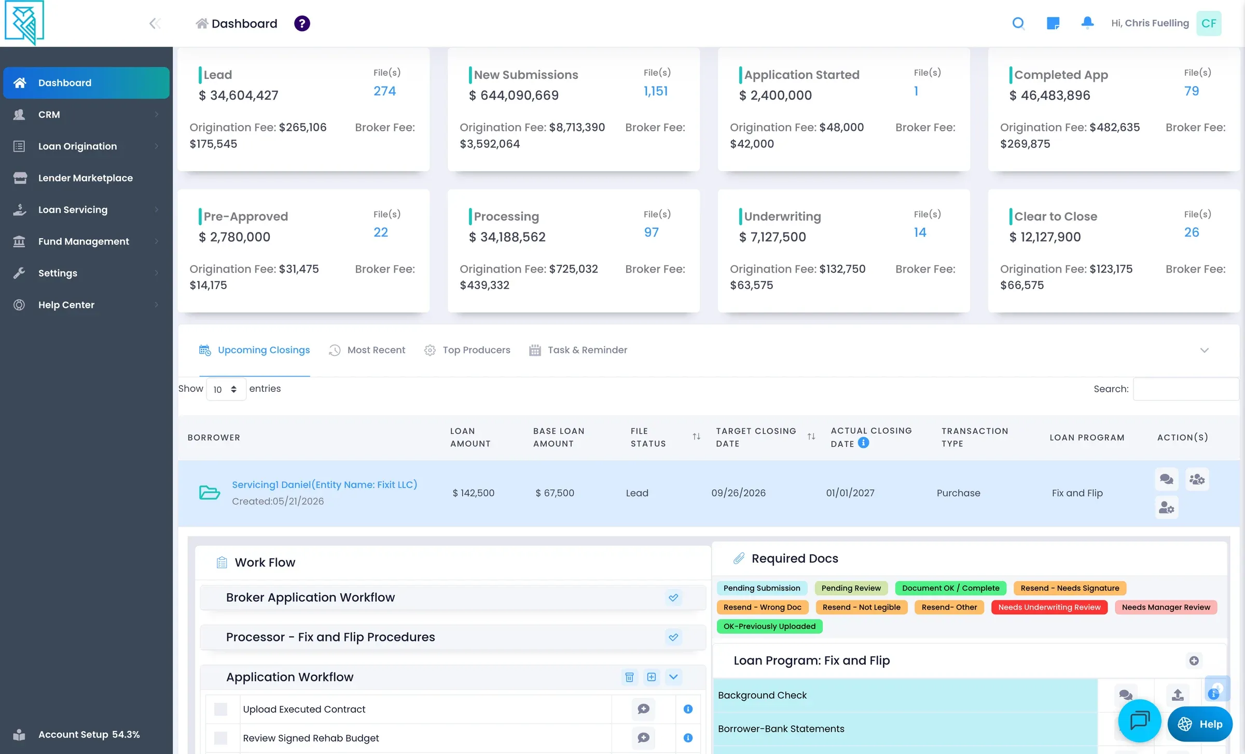Open Lender Marketplace in the sidebar
This screenshot has height=754, width=1245.
click(86, 178)
